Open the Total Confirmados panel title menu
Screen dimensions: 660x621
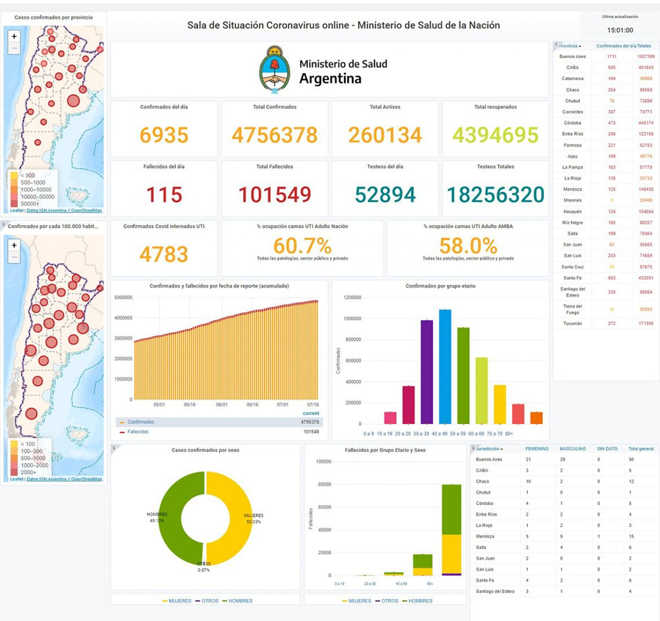tap(275, 107)
